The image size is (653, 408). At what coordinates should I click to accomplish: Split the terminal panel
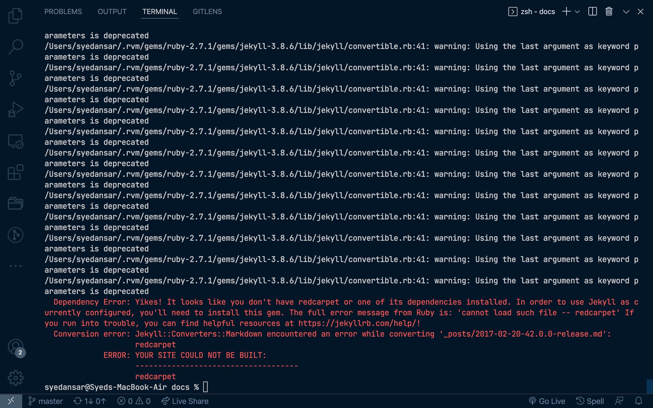pos(592,12)
